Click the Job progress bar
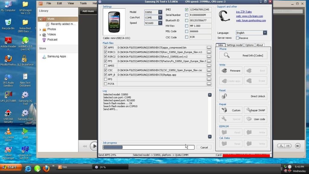This screenshot has width=309, height=174. [x=148, y=147]
